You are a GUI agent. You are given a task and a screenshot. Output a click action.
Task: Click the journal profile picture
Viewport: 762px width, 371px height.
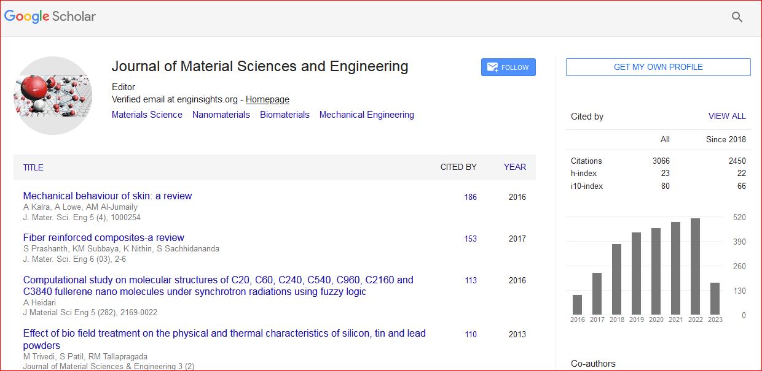click(x=53, y=96)
